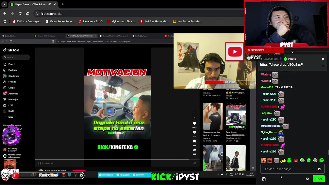This screenshot has height=185, width=329.
Task: Open the white dog video thumbnail
Action: tap(213, 158)
